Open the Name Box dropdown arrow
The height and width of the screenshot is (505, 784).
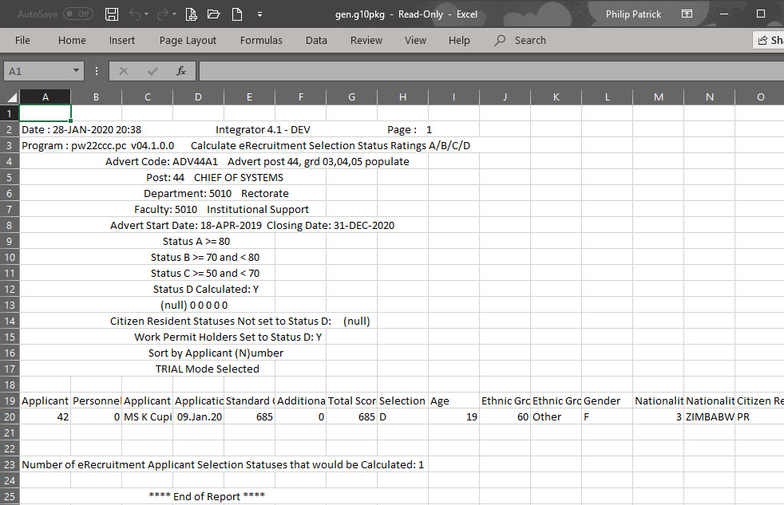click(x=77, y=70)
